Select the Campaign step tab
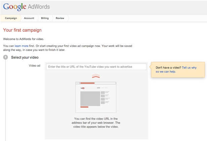 [x=11, y=18]
